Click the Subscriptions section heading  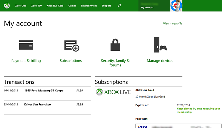pyautogui.click(x=111, y=82)
